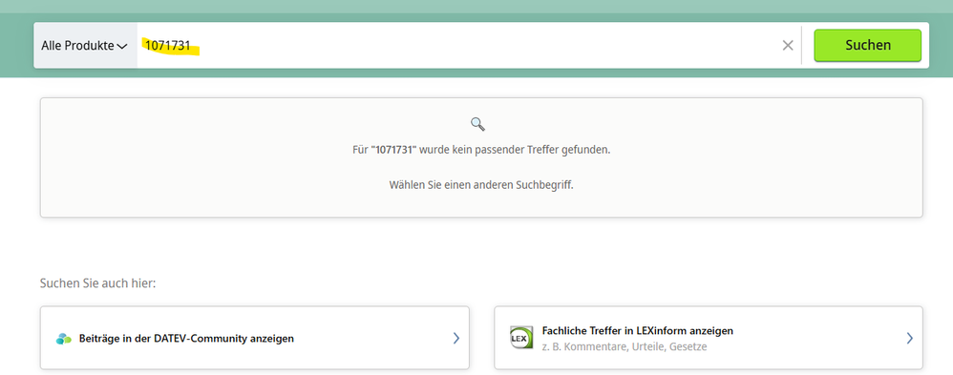This screenshot has height=375, width=953.
Task: Click the 'Suchen Sie auch hier:' heading
Action: click(97, 283)
